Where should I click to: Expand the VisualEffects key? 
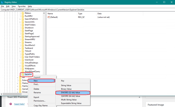20,66
